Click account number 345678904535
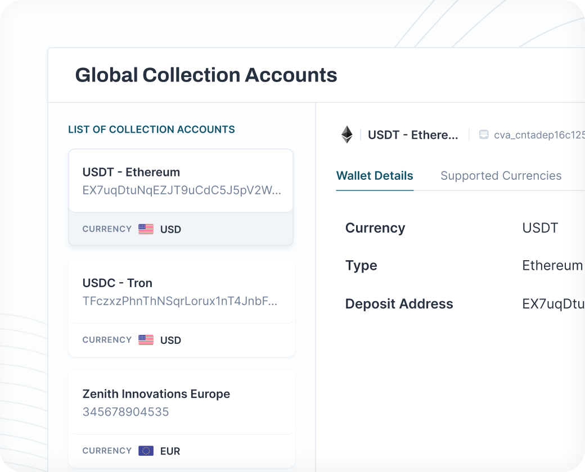585x472 pixels. click(x=126, y=412)
